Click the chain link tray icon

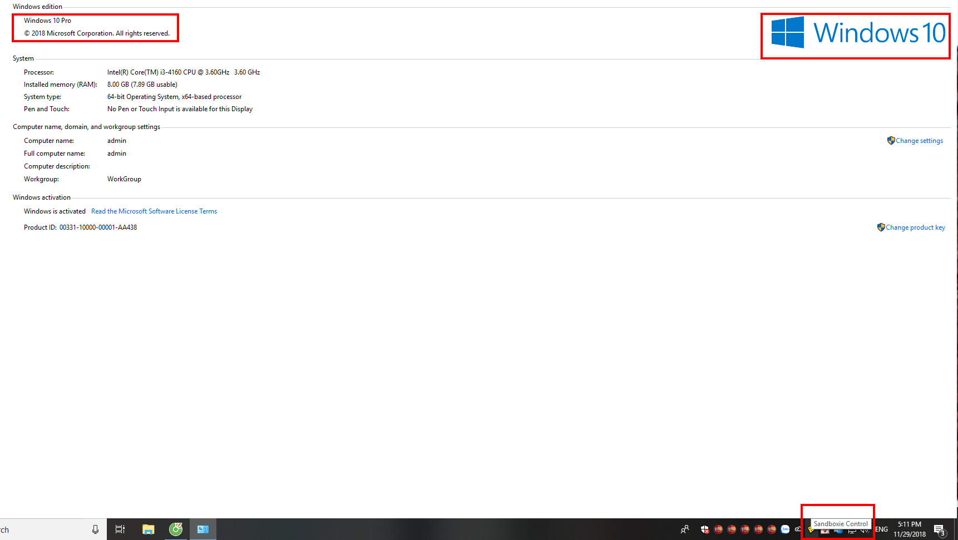tap(798, 529)
